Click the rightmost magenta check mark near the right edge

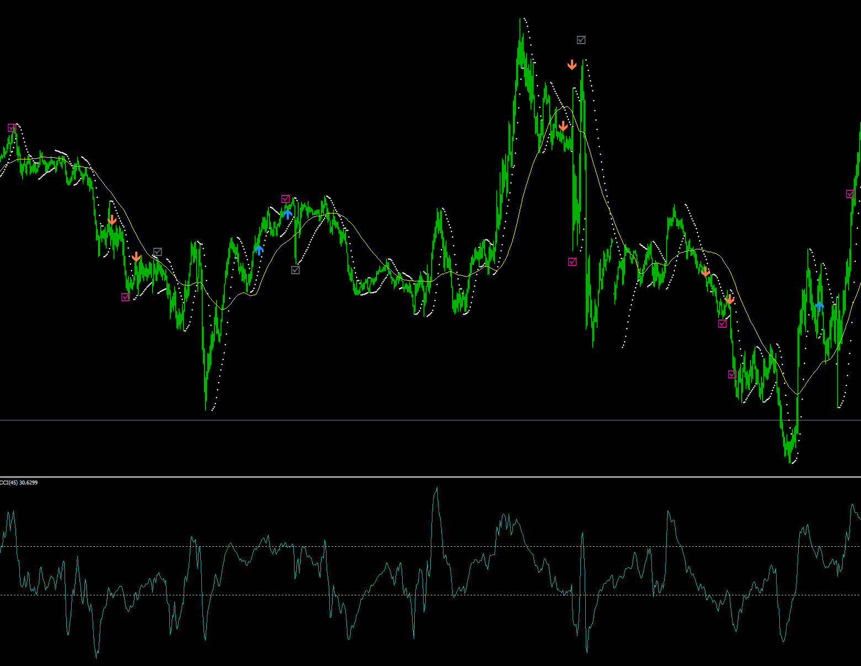[850, 194]
